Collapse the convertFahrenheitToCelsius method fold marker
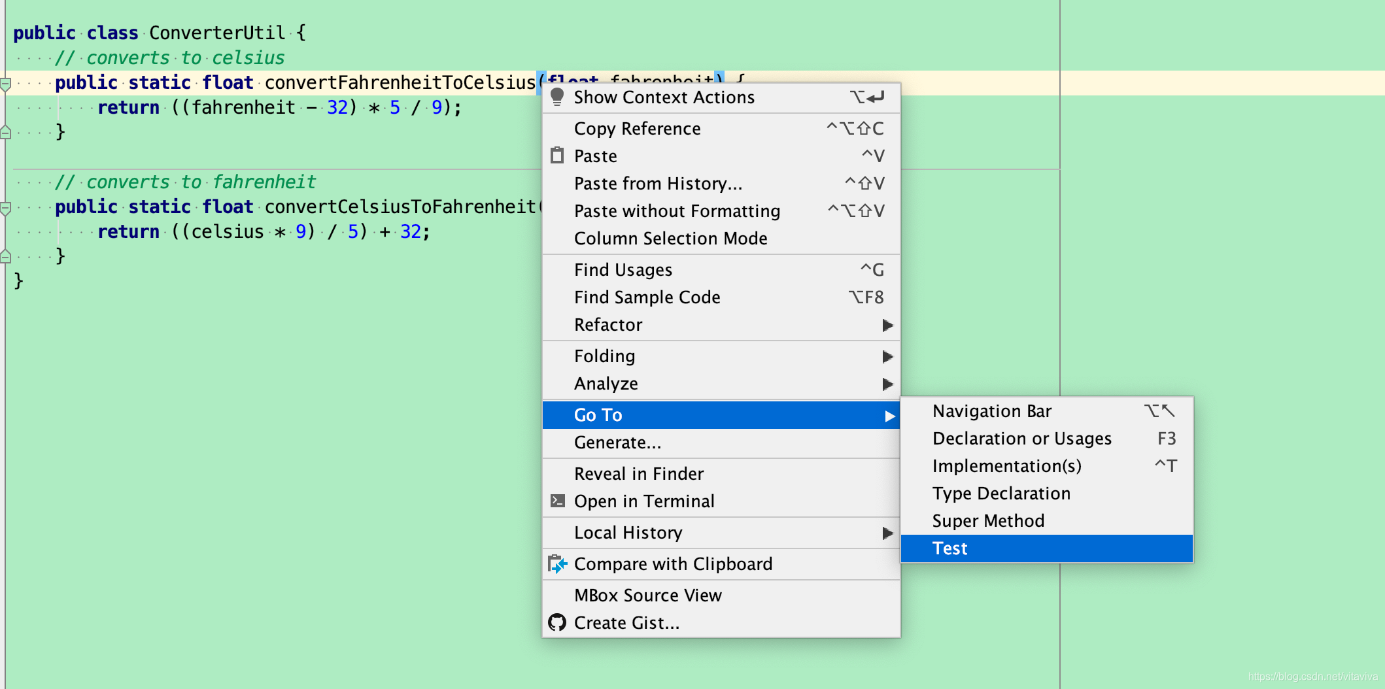1385x689 pixels. [5, 84]
